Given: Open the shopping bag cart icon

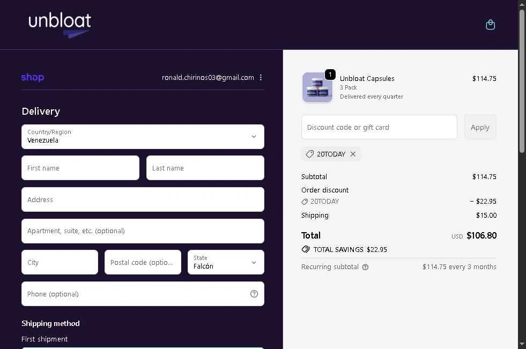Looking at the screenshot, I should pyautogui.click(x=490, y=25).
